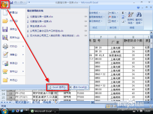Screen dimensions: 153x114
Task: Pin recent document 1 to the list
Action: [x=86, y=16]
